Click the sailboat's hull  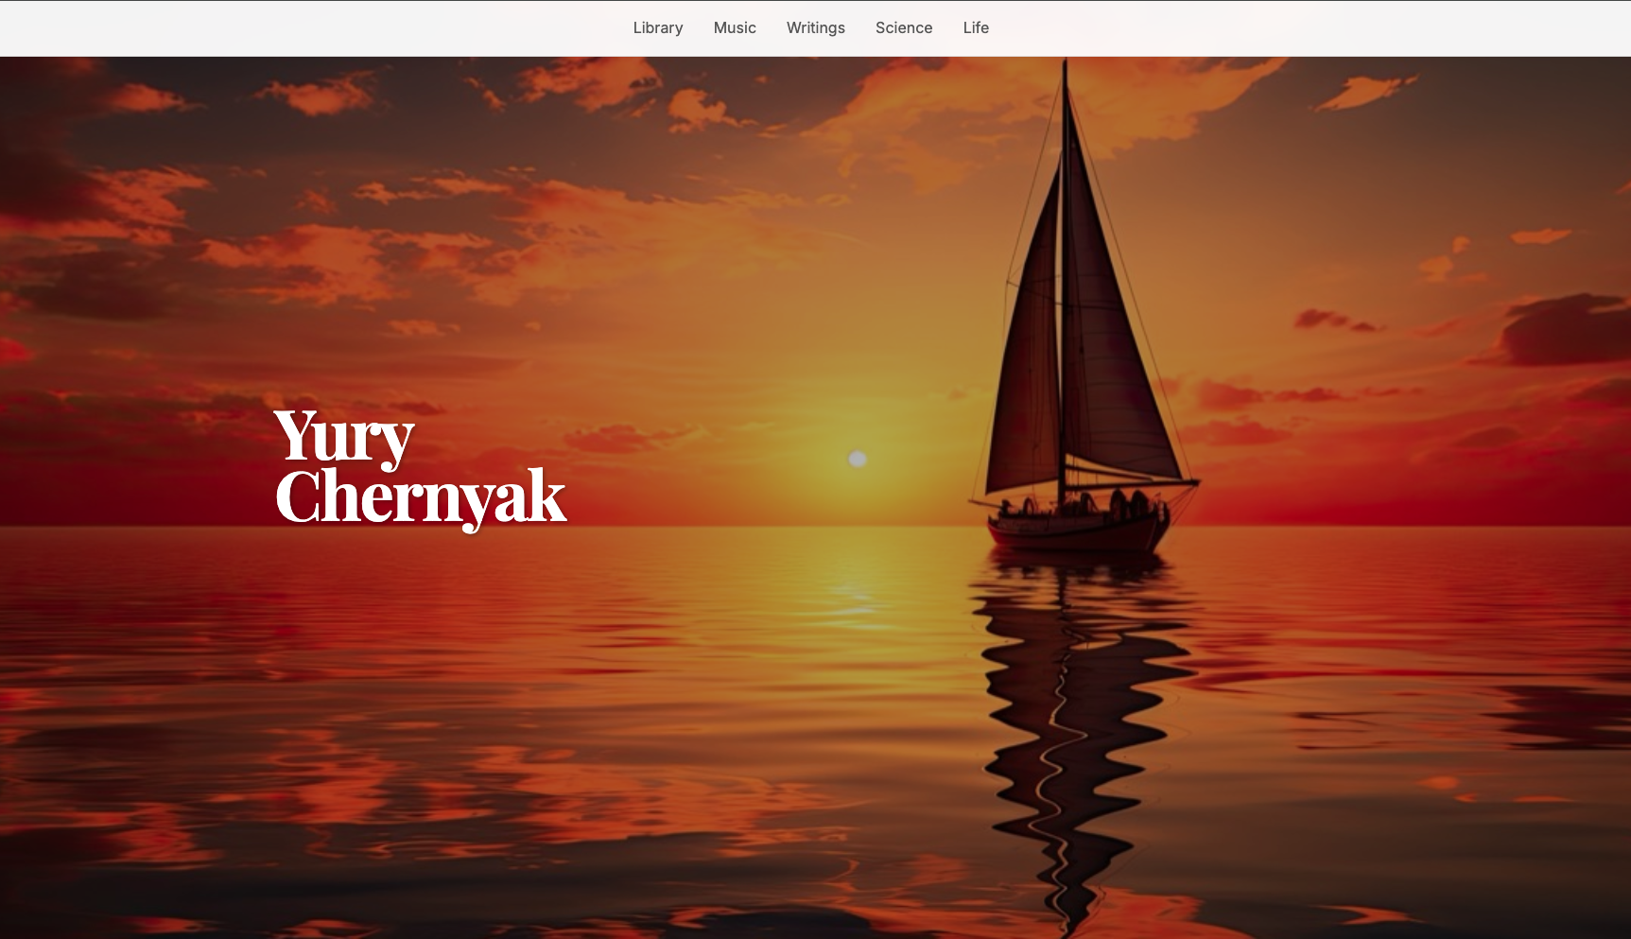point(1076,530)
